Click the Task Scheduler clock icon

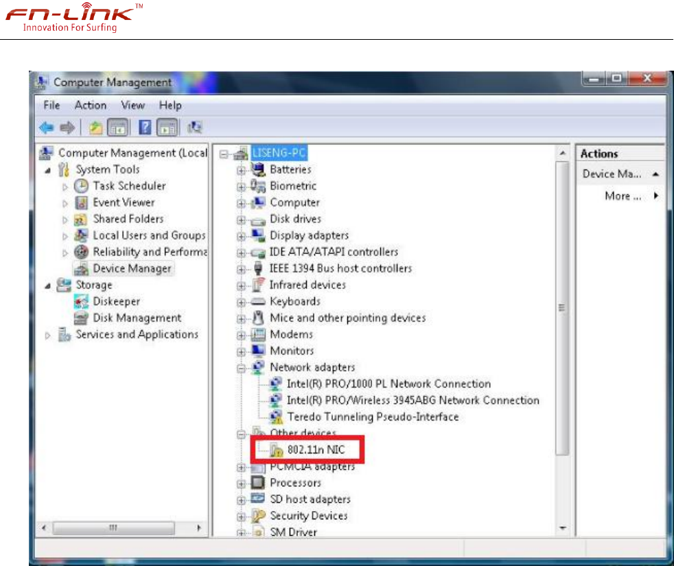coord(81,186)
